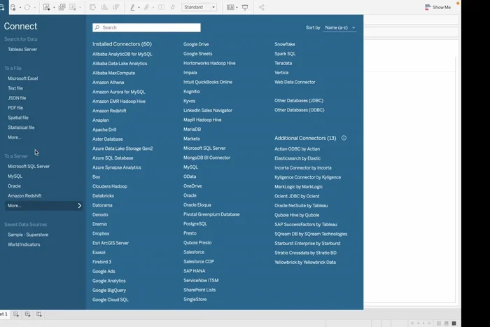
Task: Open the Clear sheet dropdown arrow
Action: pos(80,7)
